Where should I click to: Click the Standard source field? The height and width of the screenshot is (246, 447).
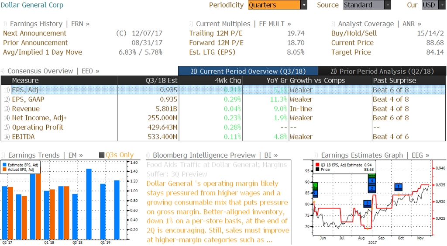(x=364, y=5)
